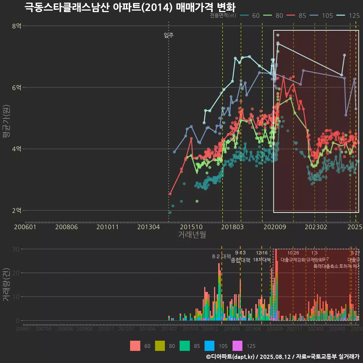Click the 201612 volume-chart x-axis label

[x=210, y=329]
